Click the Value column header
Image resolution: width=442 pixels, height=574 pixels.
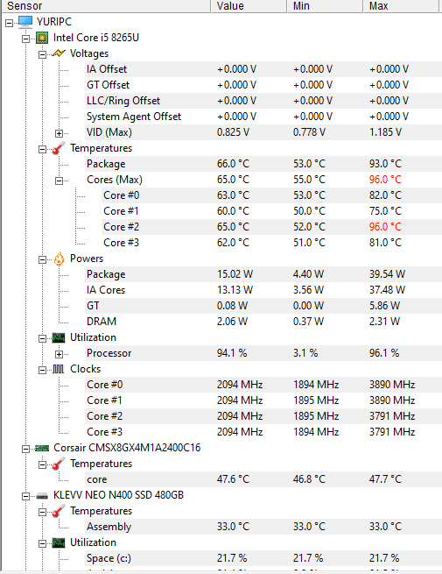click(249, 6)
